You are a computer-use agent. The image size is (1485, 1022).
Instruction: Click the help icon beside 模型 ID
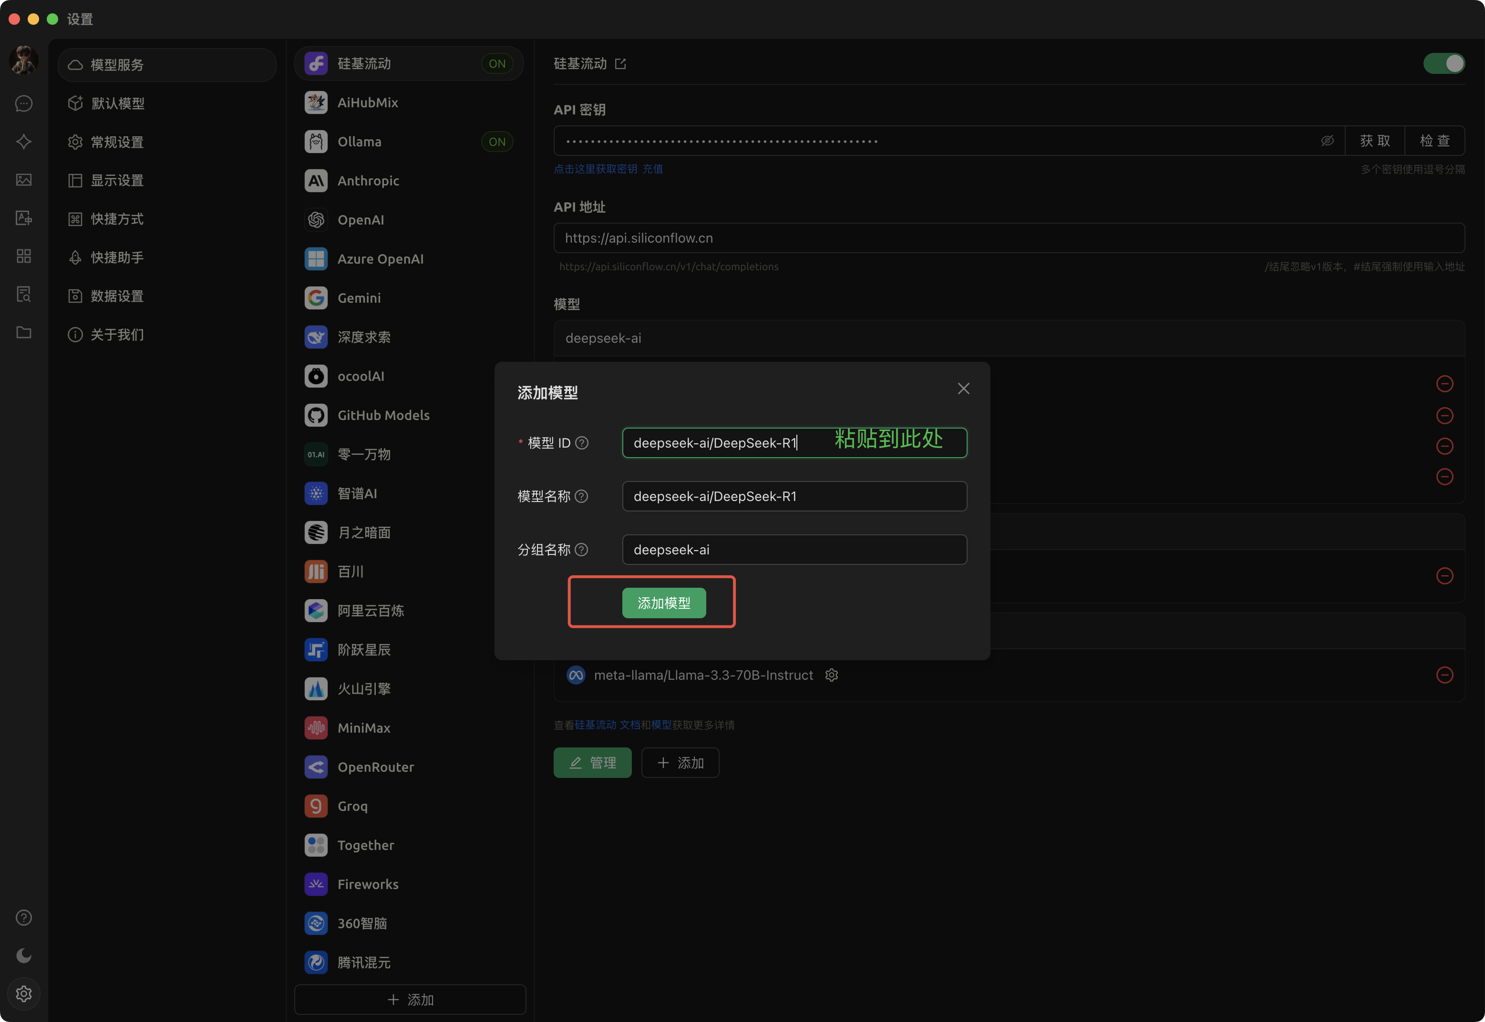coord(582,443)
